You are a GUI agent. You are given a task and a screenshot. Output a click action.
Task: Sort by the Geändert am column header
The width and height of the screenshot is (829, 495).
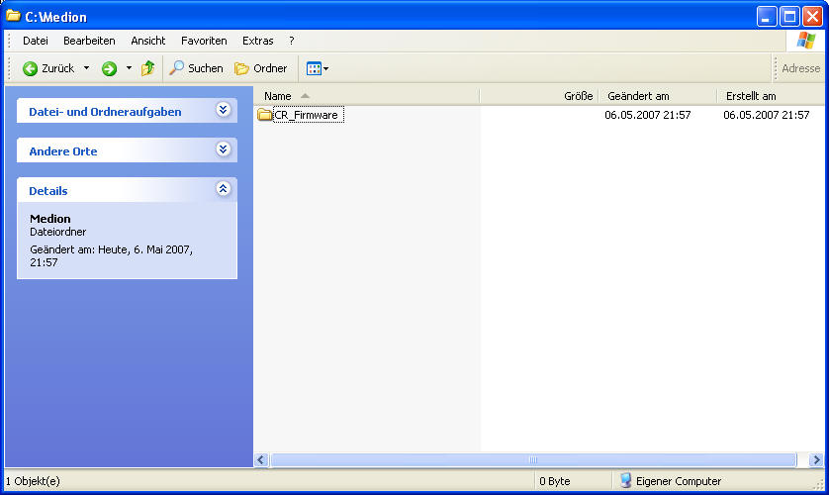[657, 96]
